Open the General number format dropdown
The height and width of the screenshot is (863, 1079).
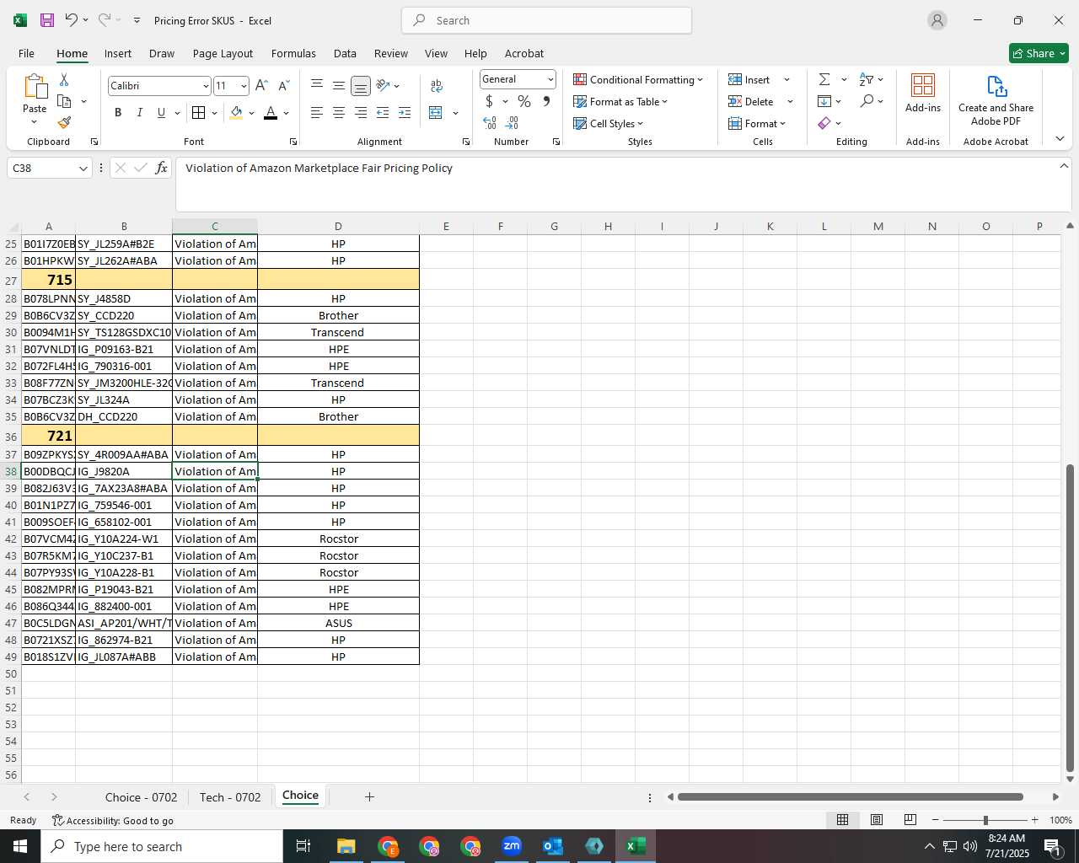tap(550, 79)
